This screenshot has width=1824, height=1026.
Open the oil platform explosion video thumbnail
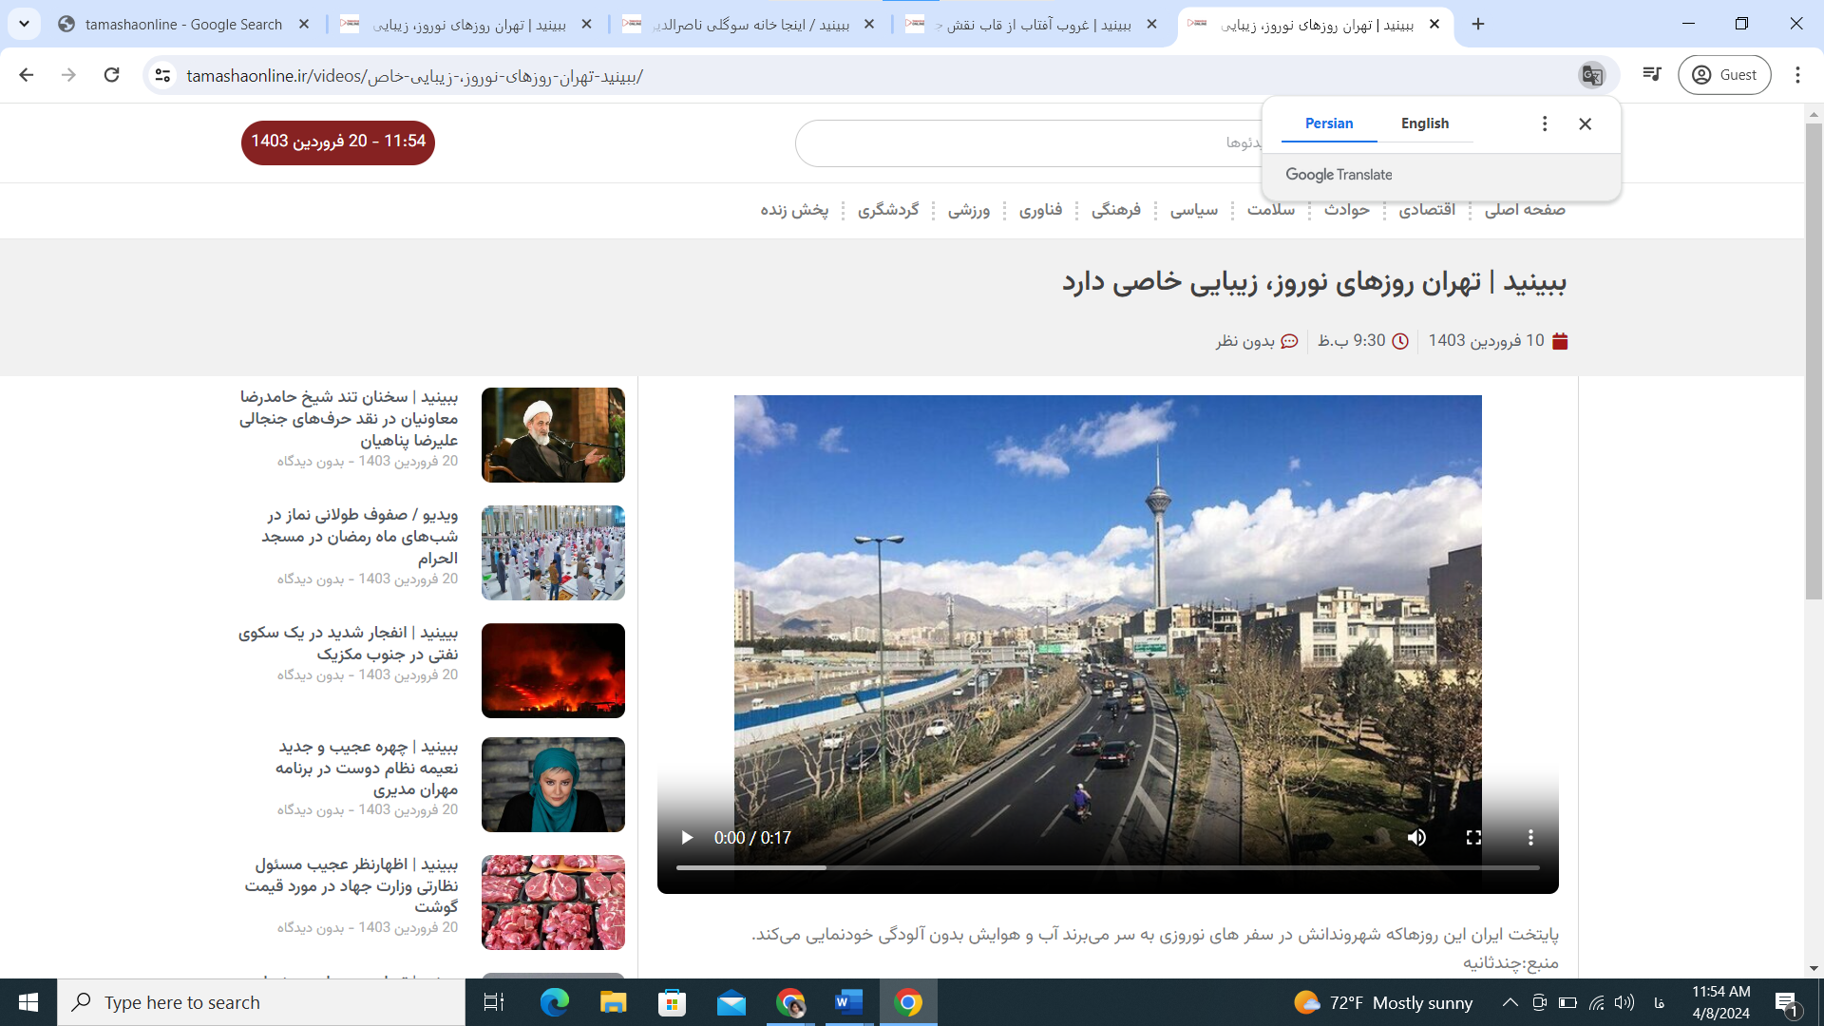pyautogui.click(x=553, y=671)
